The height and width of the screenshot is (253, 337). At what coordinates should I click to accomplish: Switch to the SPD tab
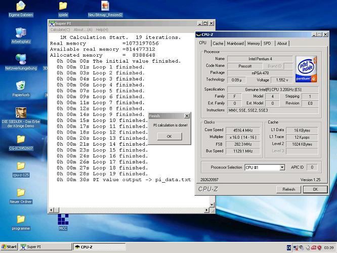(x=267, y=44)
